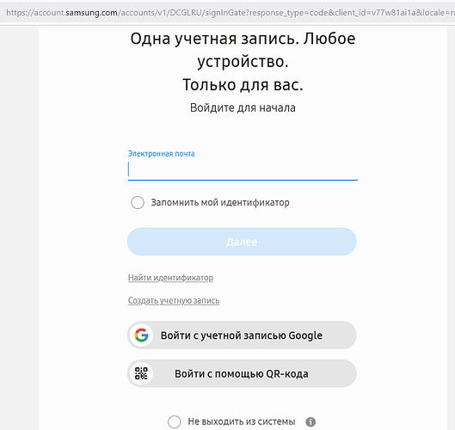
Task: Click the QR code icon
Action: (141, 373)
